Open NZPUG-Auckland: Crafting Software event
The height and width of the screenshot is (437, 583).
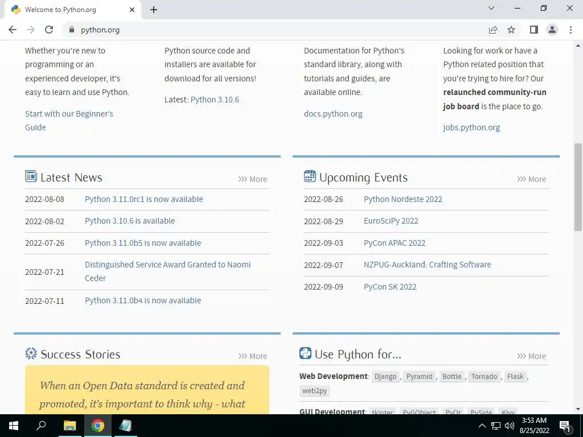point(427,265)
